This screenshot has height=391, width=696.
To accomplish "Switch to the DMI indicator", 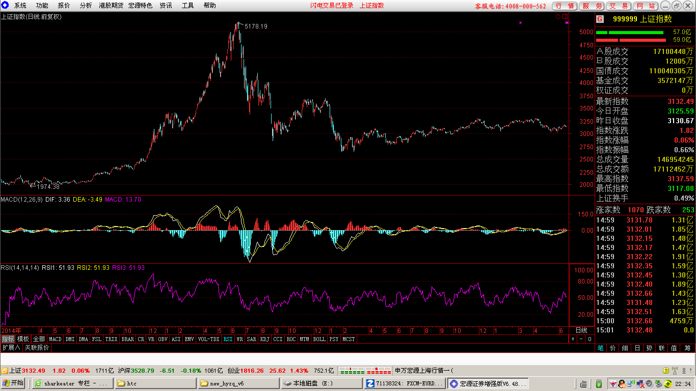I will [70, 339].
